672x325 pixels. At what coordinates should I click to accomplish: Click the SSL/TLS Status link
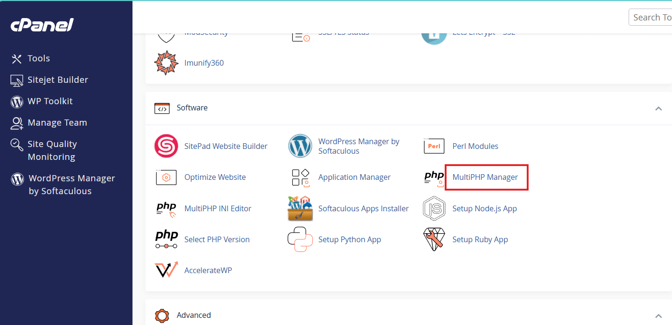344,32
